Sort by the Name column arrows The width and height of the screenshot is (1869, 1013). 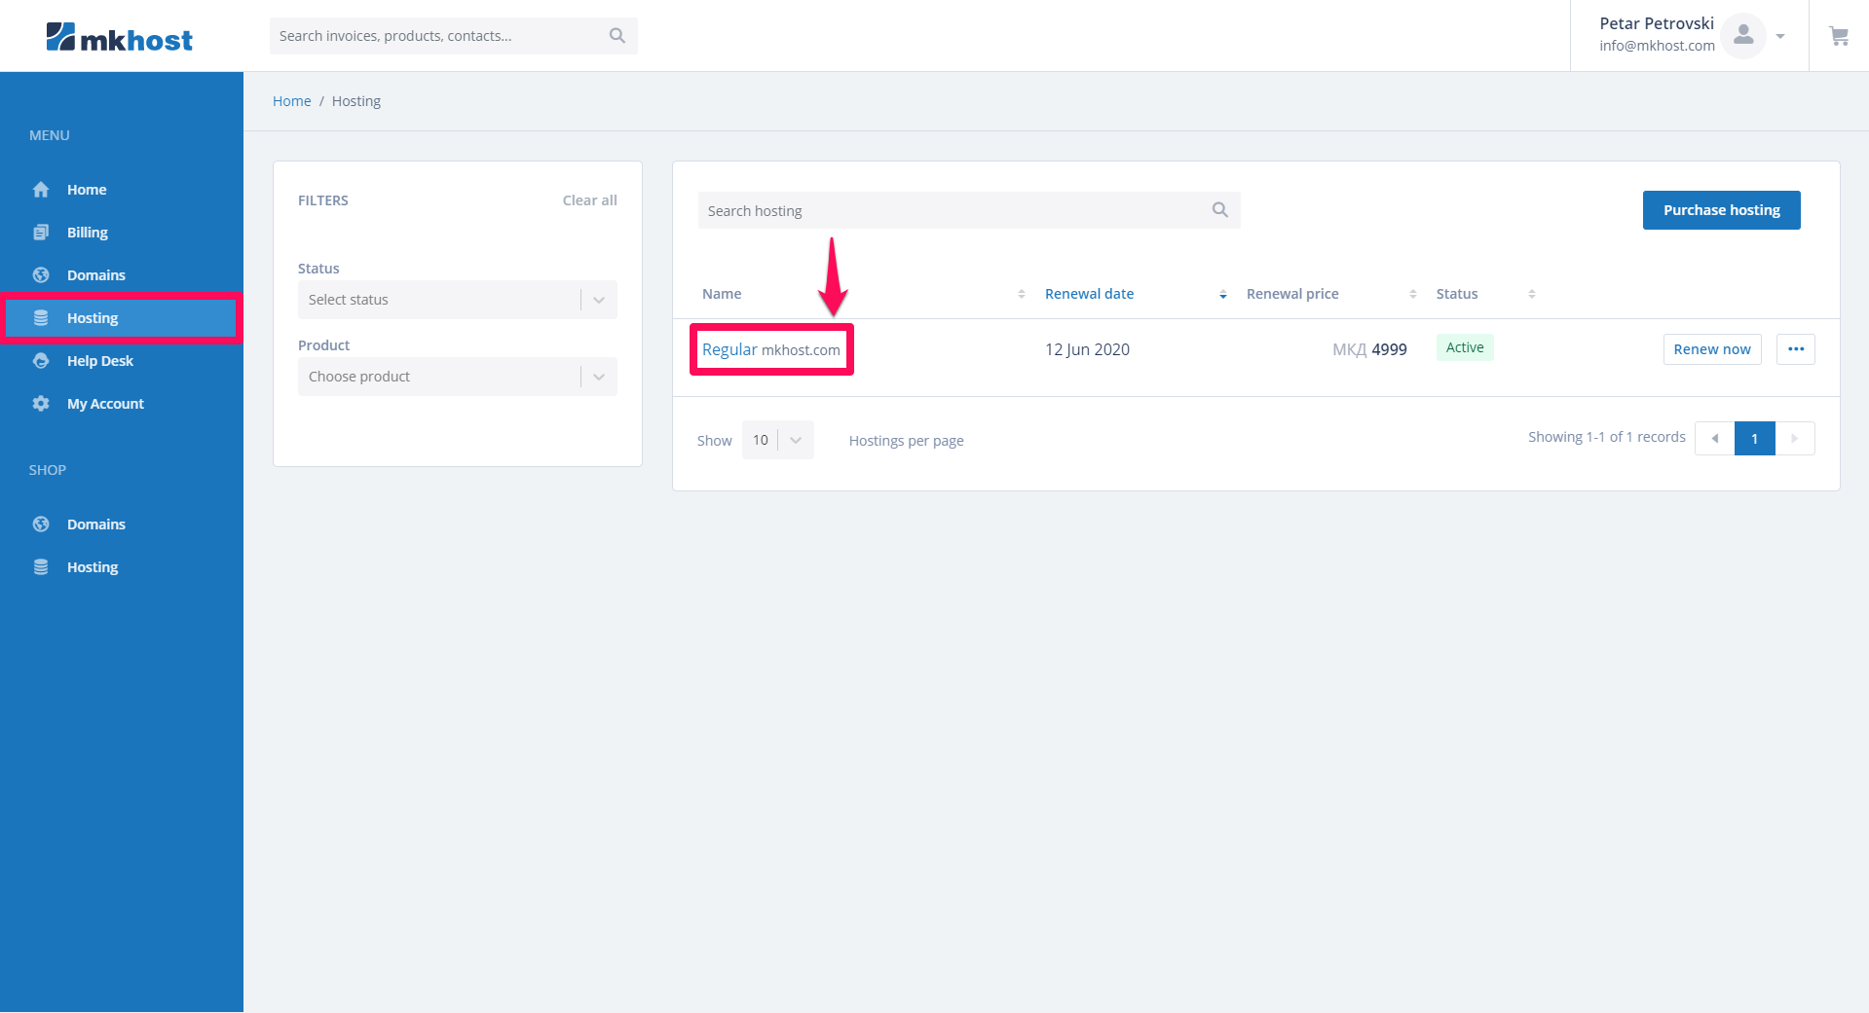(1021, 294)
